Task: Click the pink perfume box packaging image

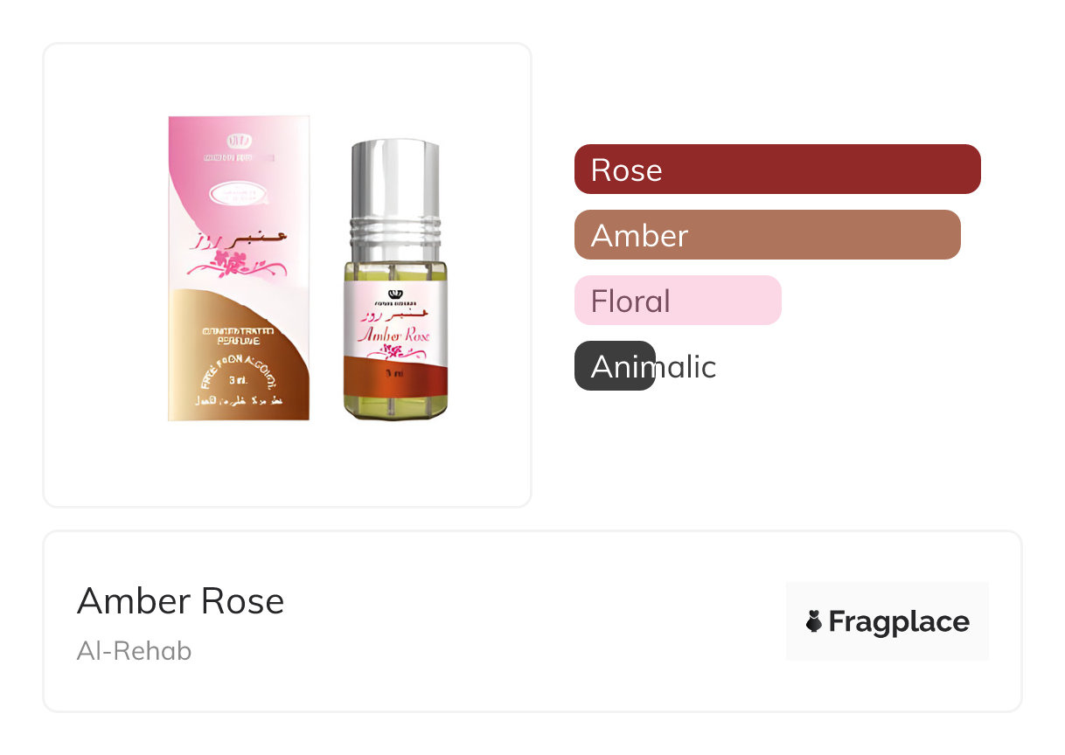Action: (x=239, y=268)
